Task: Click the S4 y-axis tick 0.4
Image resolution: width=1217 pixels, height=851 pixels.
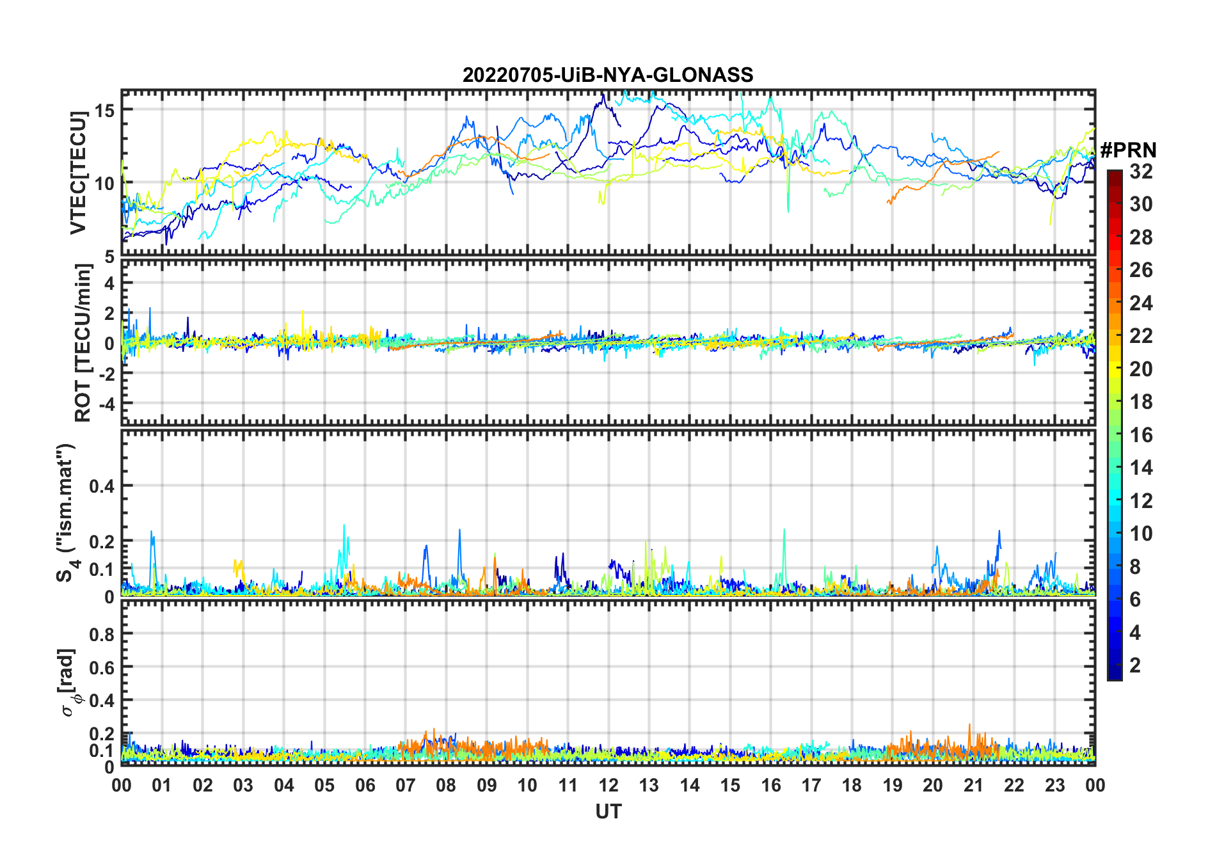Action: (102, 486)
